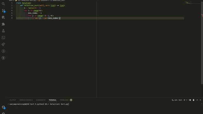Open the Extensions view

pyautogui.click(x=3, y=24)
